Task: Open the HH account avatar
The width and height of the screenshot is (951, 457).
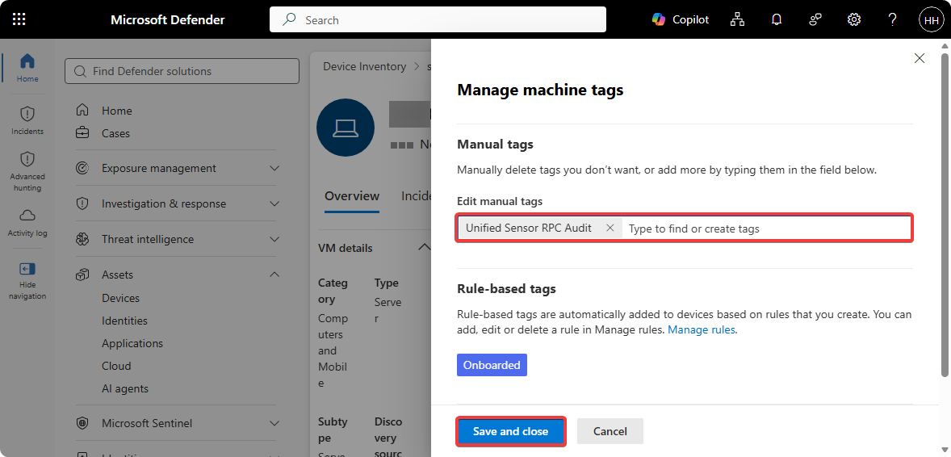Action: 931,20
